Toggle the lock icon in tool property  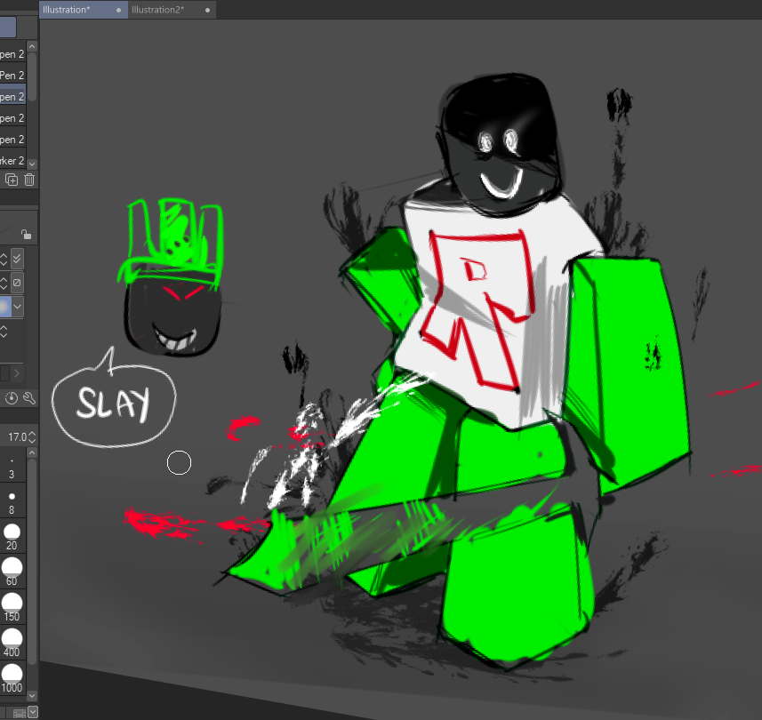pos(26,235)
